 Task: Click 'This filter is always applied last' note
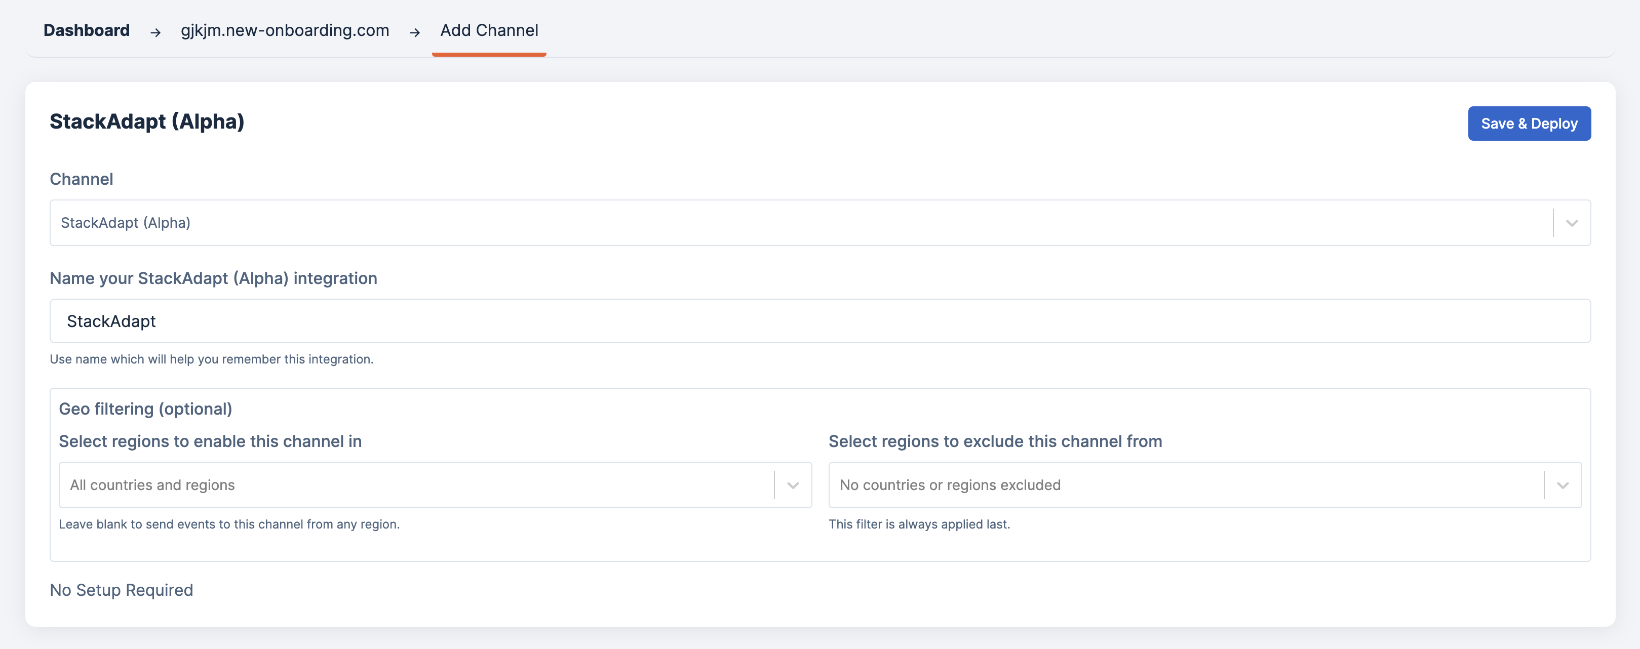(919, 524)
